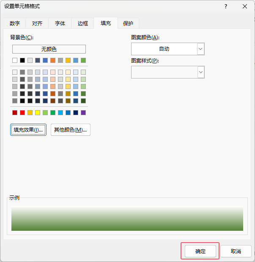Pick the gold swatch in the top theme row

pyautogui.click(x=68, y=60)
